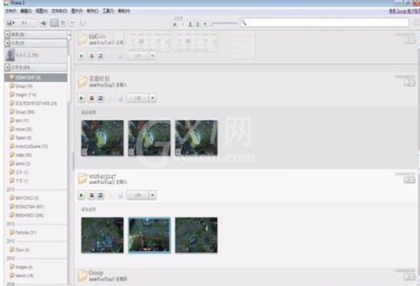Open upload dropdown arrow for 英雄时刻 folder

(152, 98)
